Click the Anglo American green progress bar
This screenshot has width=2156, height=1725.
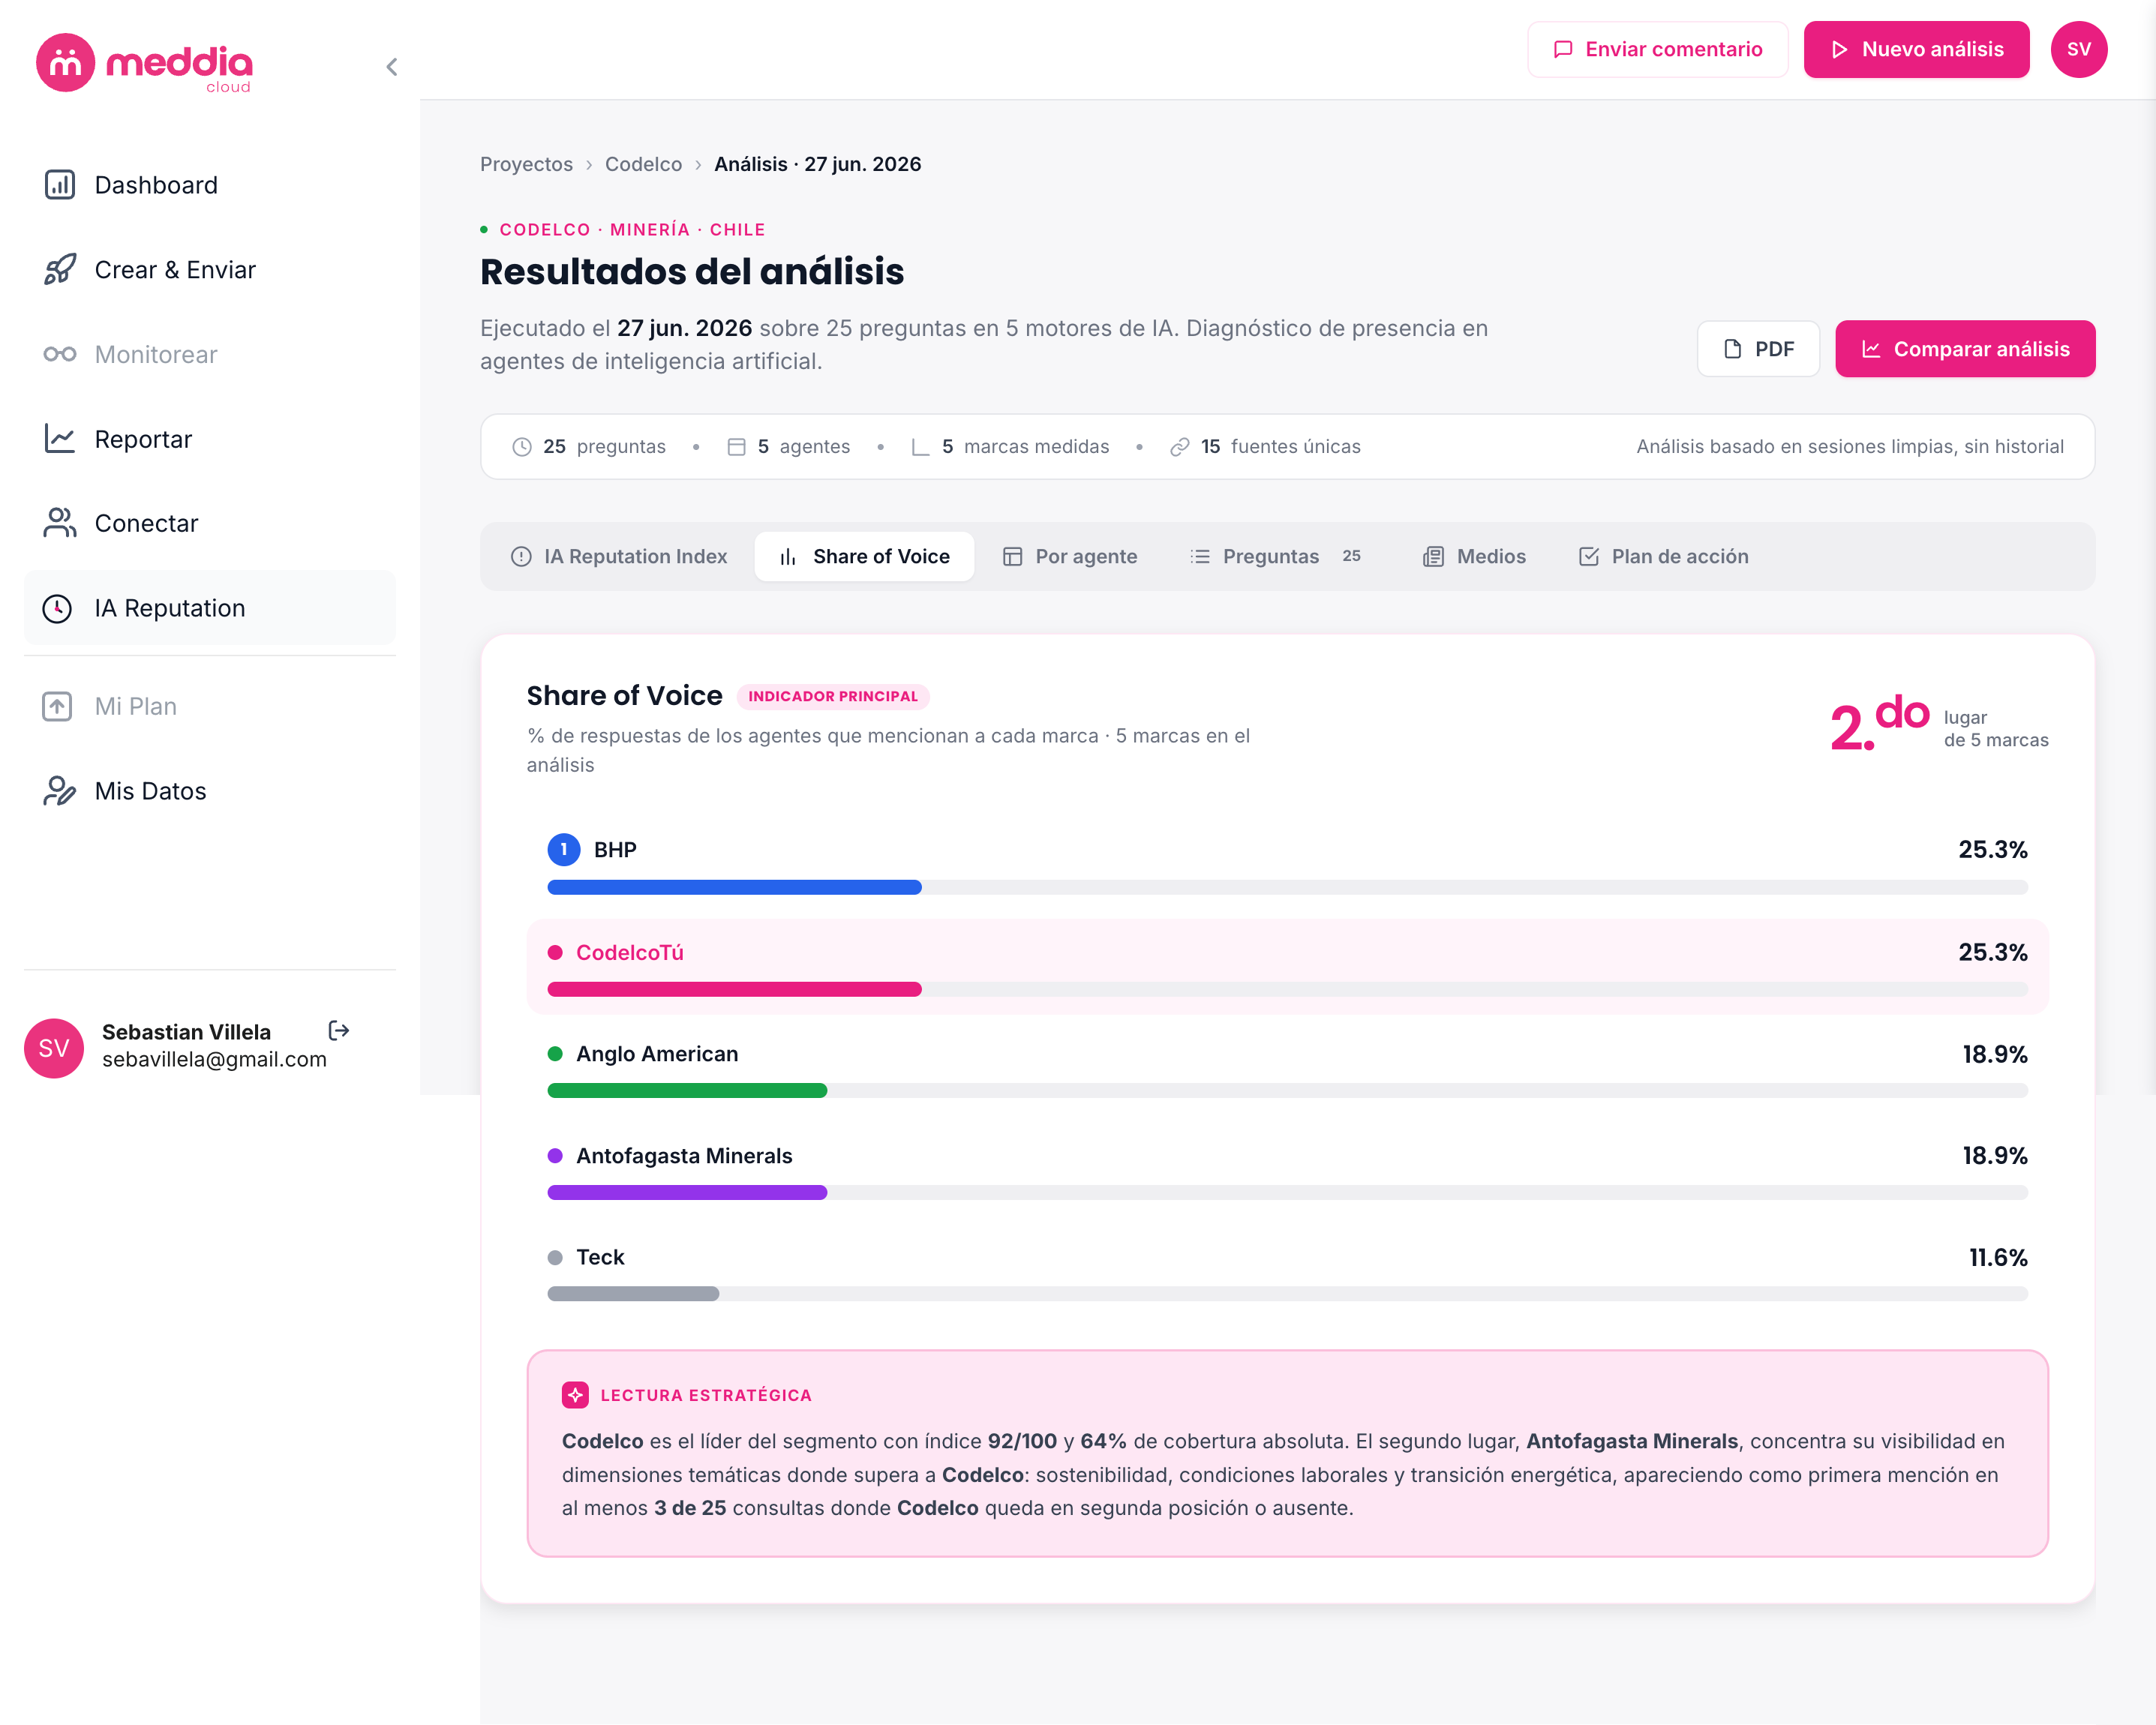[x=687, y=1090]
